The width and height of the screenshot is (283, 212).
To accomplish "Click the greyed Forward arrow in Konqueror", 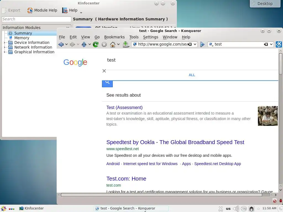I will coord(72,44).
